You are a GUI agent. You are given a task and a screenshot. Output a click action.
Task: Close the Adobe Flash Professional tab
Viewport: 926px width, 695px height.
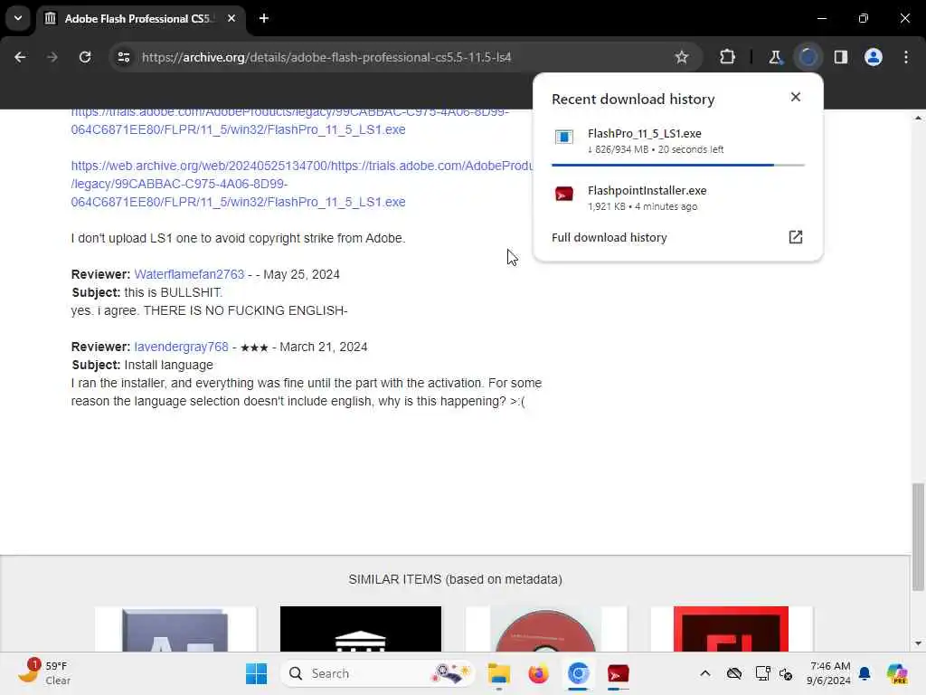(231, 18)
